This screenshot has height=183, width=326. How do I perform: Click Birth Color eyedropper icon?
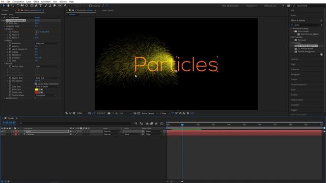coord(41,89)
